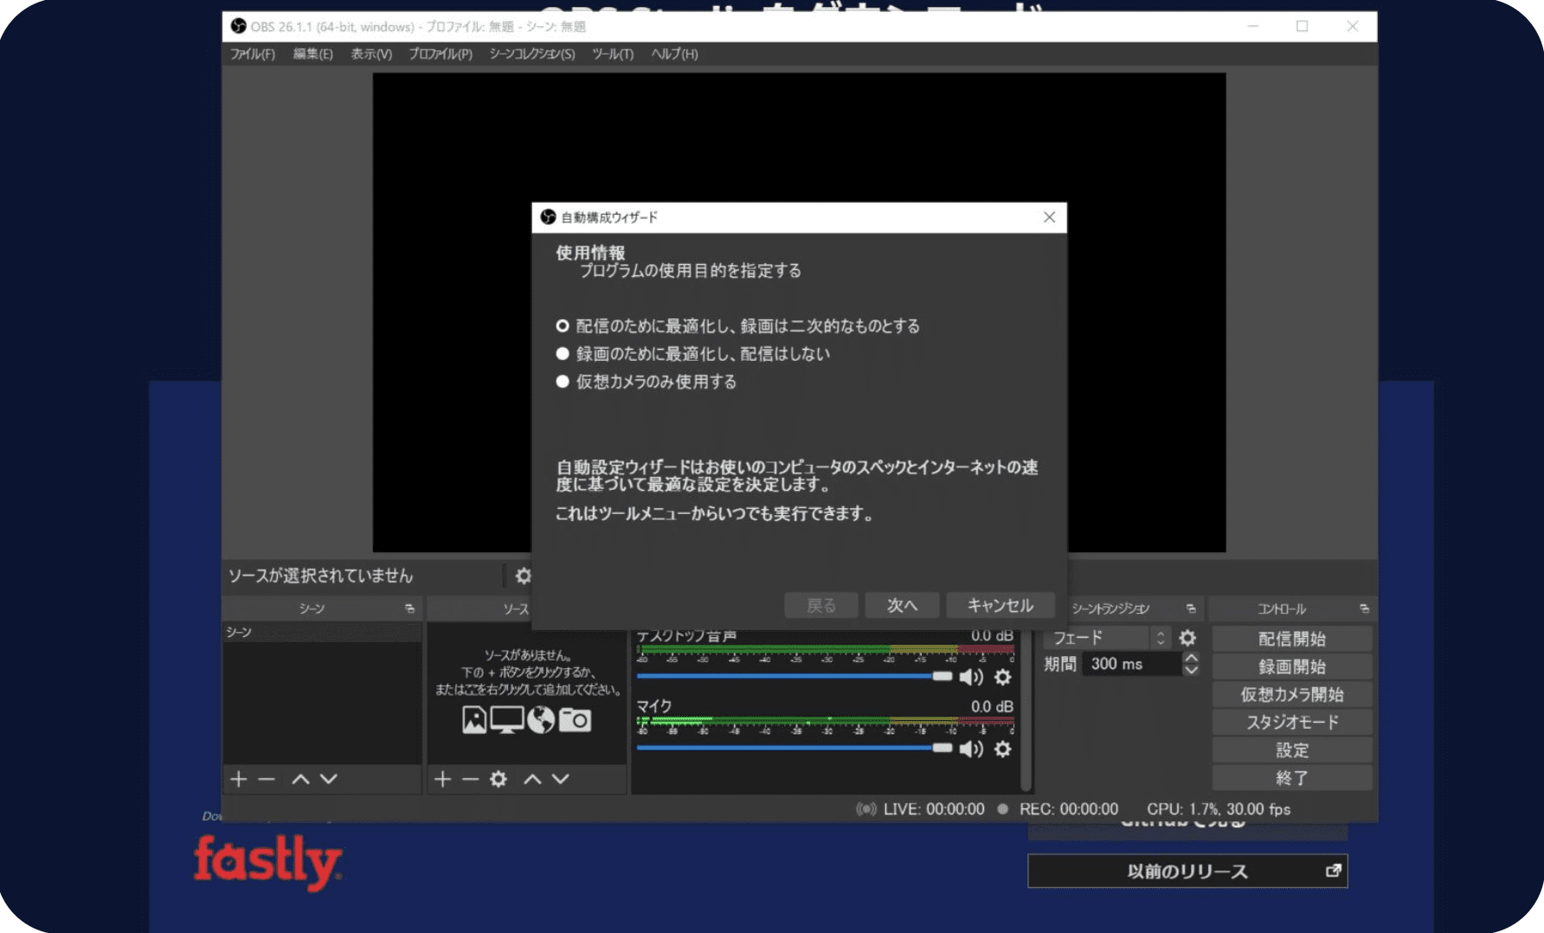Add a new scene with plus icon
1544x933 pixels.
click(x=239, y=779)
